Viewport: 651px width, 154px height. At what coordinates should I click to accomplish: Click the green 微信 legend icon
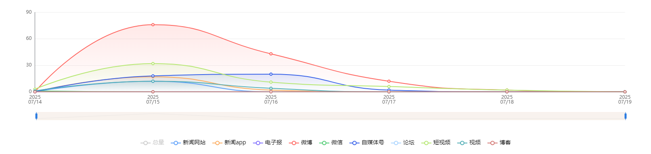(x=324, y=143)
